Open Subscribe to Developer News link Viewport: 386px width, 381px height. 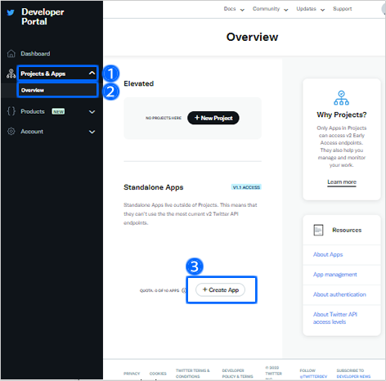click(353, 374)
